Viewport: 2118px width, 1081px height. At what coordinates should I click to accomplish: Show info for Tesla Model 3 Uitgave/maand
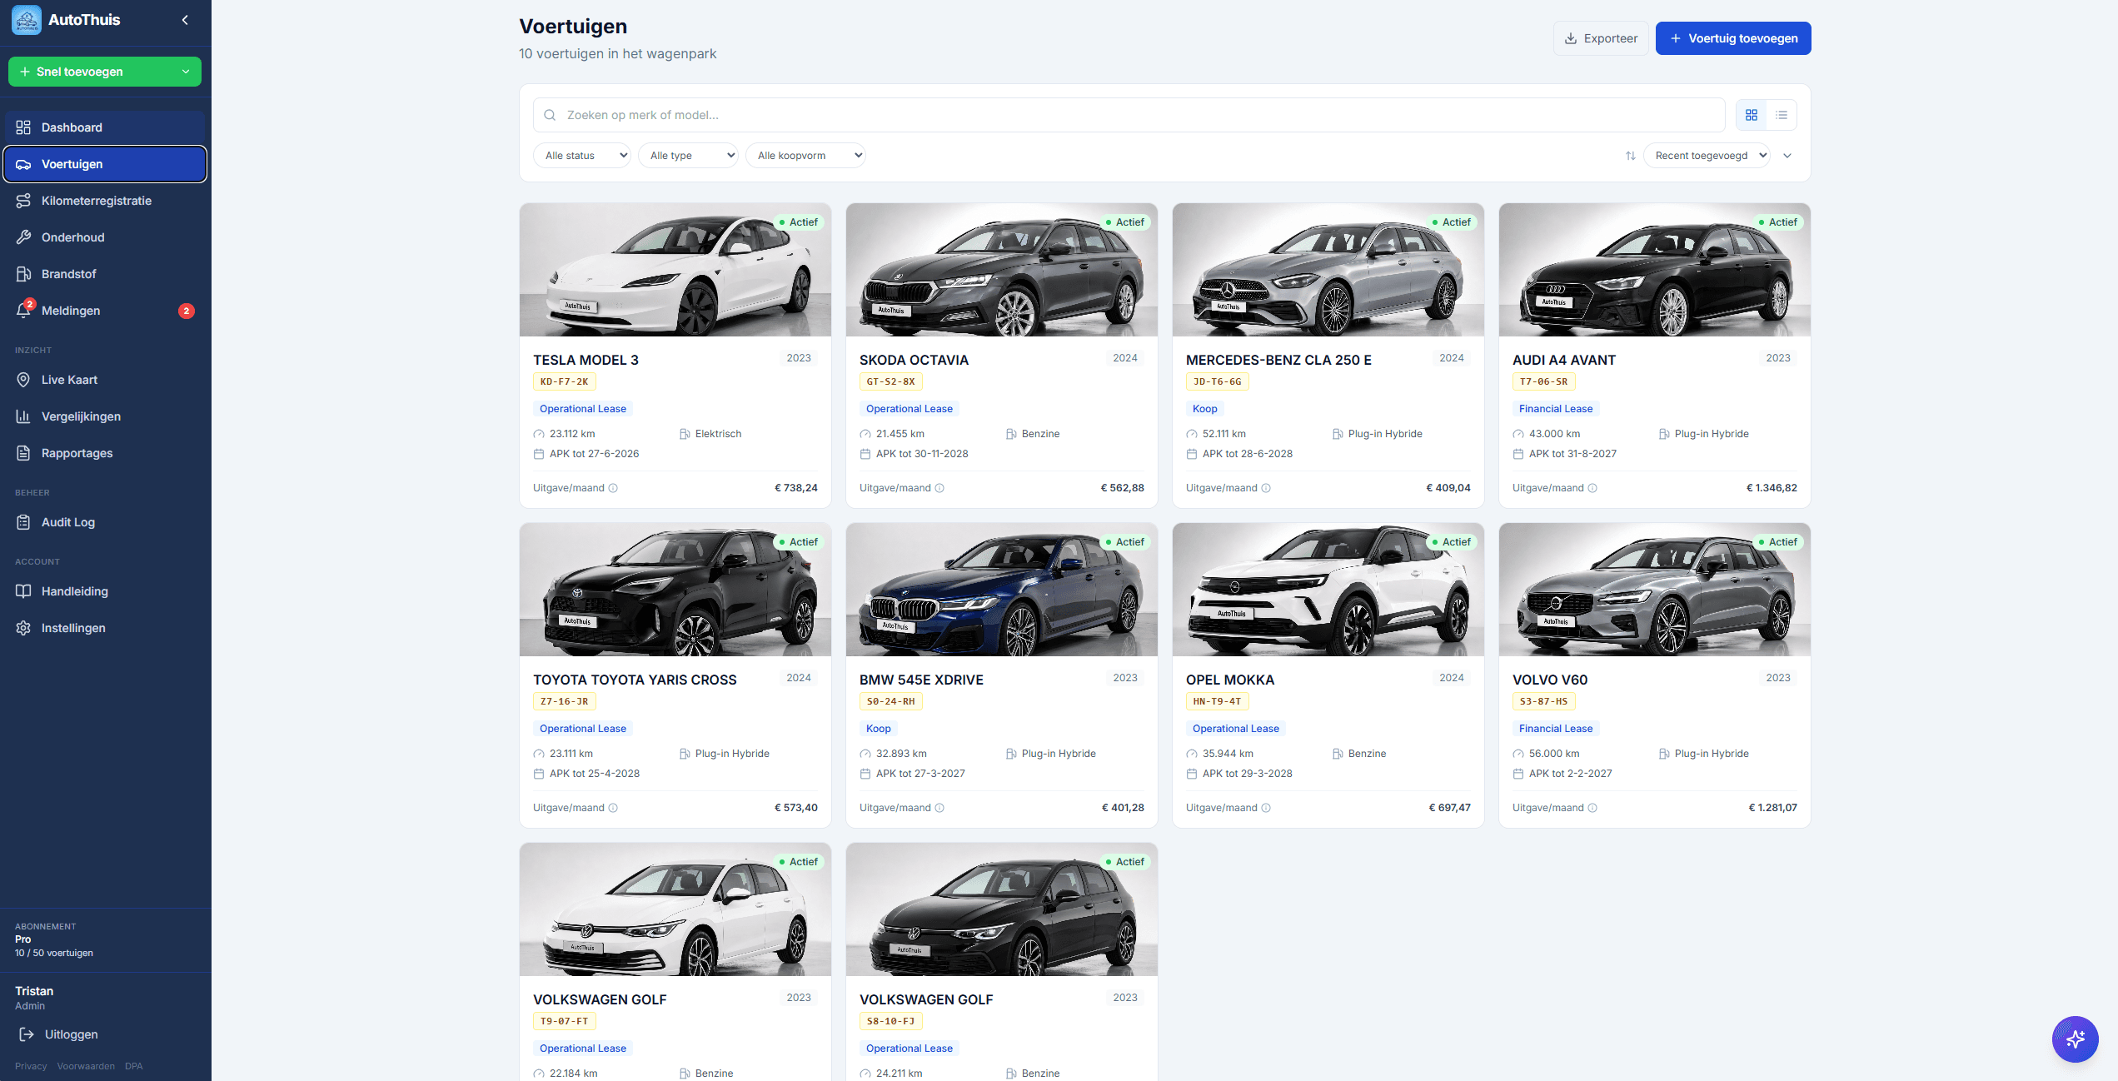pyautogui.click(x=613, y=488)
